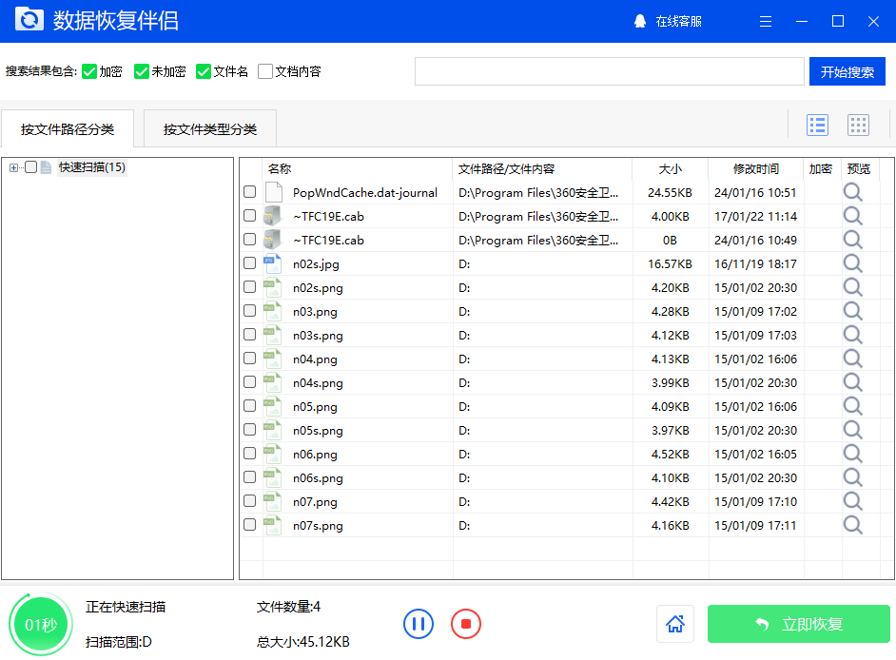The width and height of the screenshot is (896, 660).
Task: Click the preview icon for PopWndCache.dat-journal
Action: [x=852, y=192]
